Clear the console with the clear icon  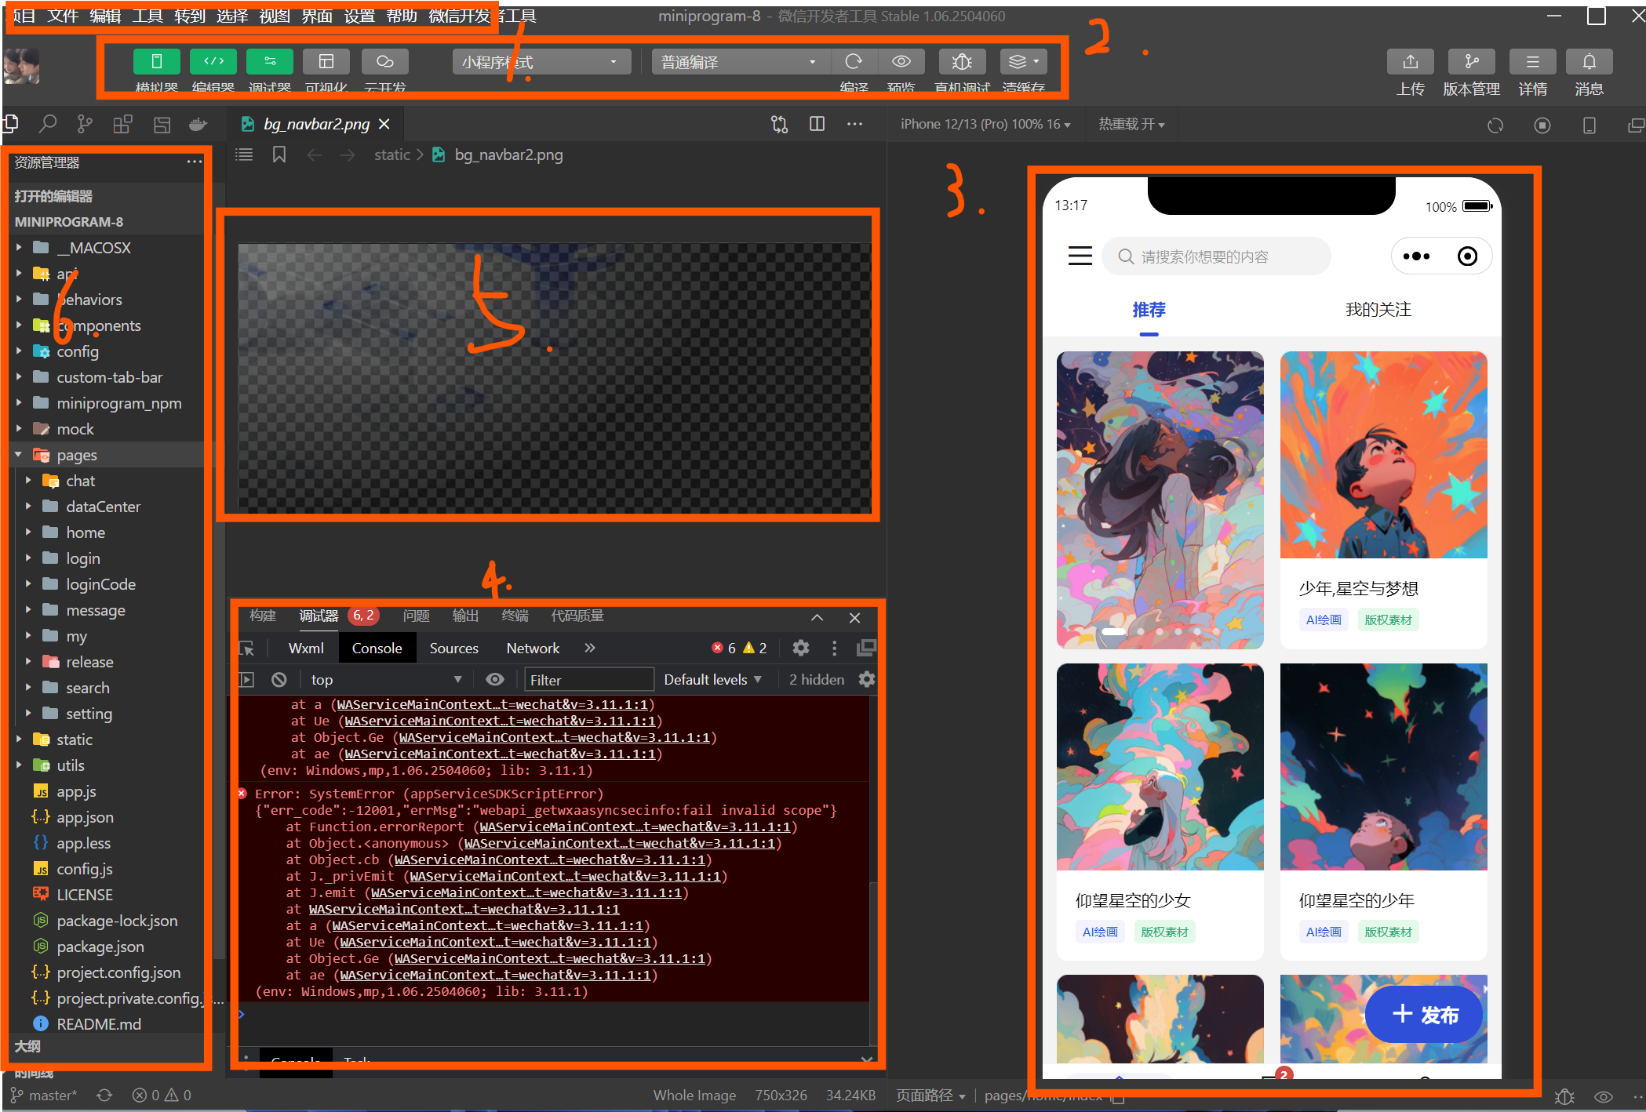pyautogui.click(x=279, y=679)
